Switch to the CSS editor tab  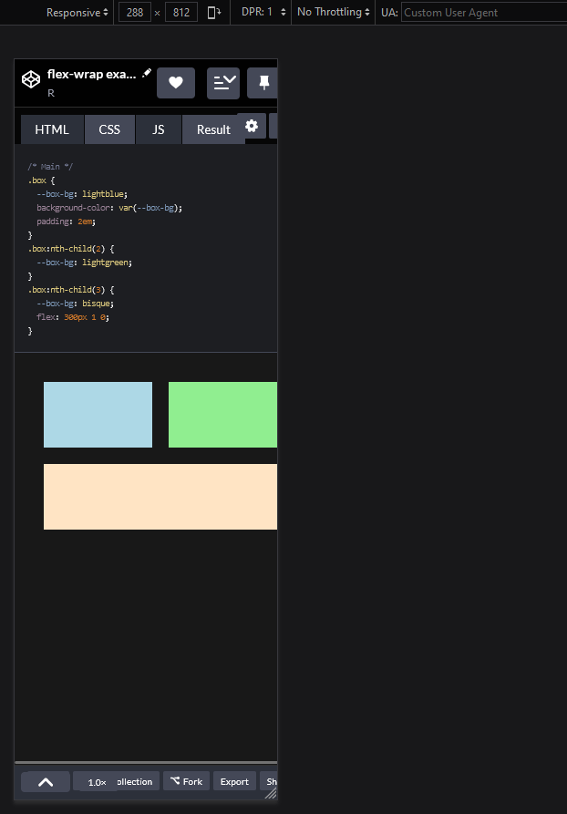[109, 129]
